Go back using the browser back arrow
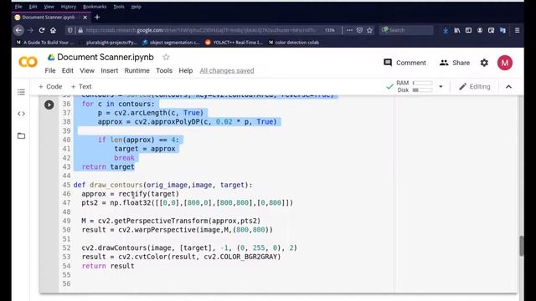The height and width of the screenshot is (301, 536). point(18,30)
